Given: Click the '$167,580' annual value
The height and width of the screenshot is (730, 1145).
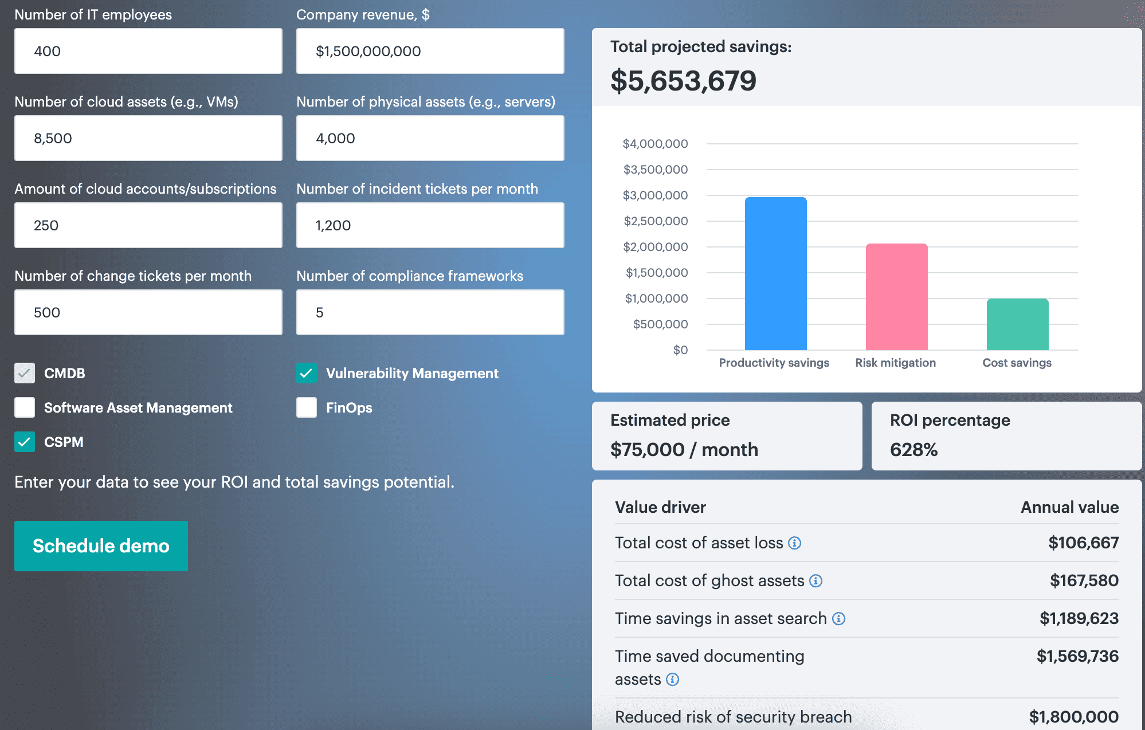Looking at the screenshot, I should click(x=1084, y=580).
